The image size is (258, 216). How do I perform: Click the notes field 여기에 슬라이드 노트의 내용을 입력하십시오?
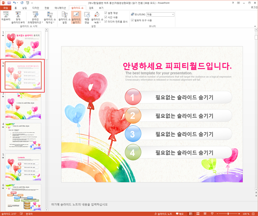79,204
